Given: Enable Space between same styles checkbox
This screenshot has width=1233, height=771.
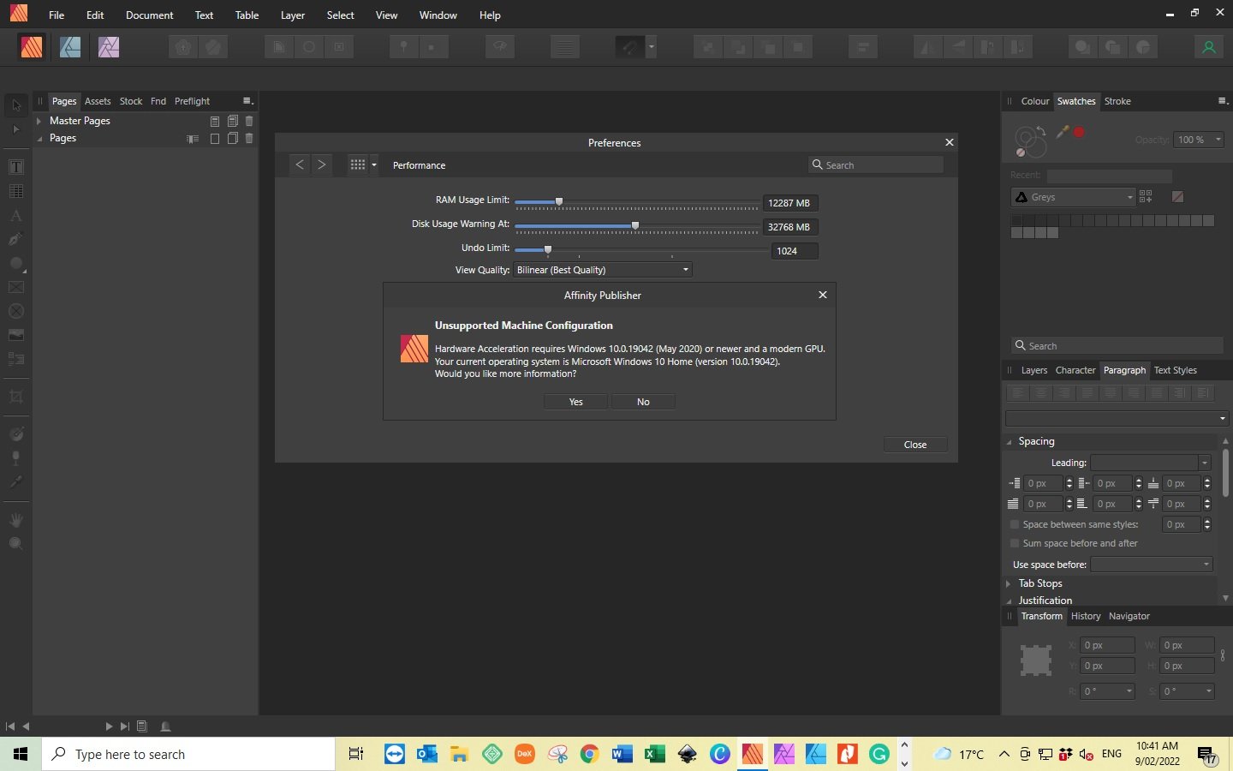Looking at the screenshot, I should click(x=1015, y=524).
